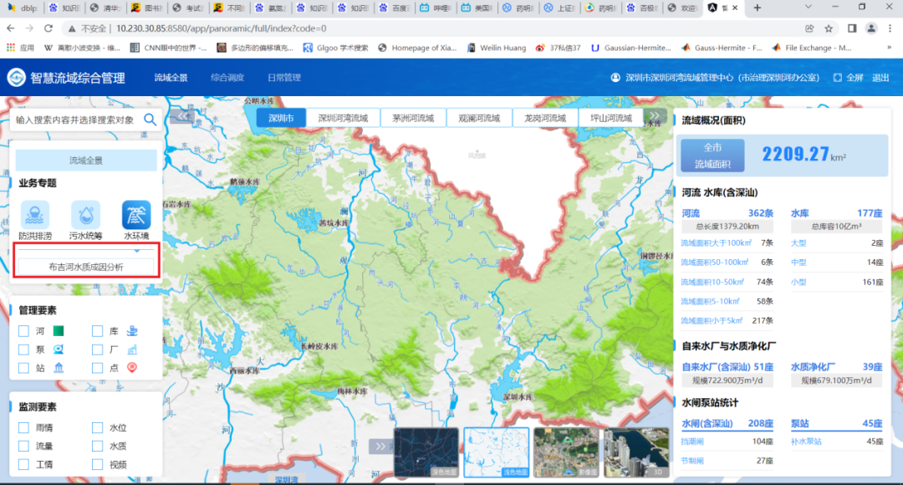Tick the 水质 water quality checkbox

tap(98, 447)
